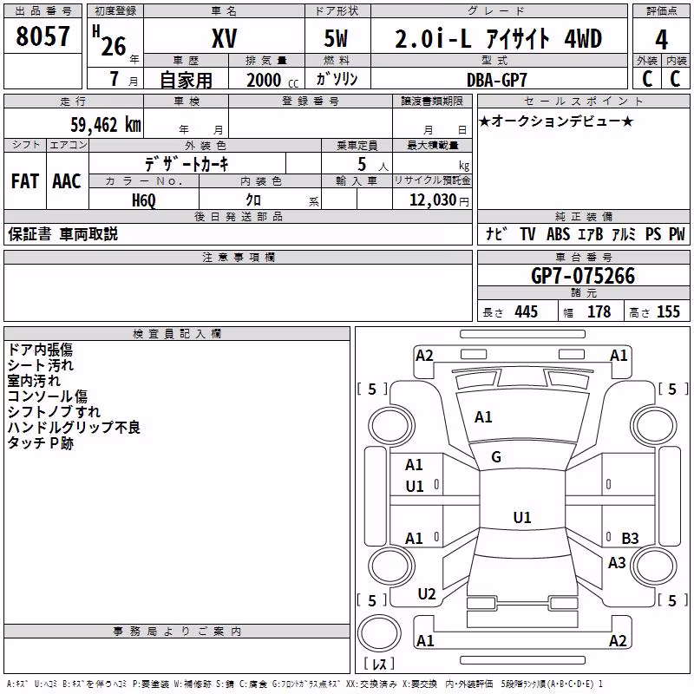
Task: Click the grade 2.0i-L アイサイト 4WD
Action: 498,38
